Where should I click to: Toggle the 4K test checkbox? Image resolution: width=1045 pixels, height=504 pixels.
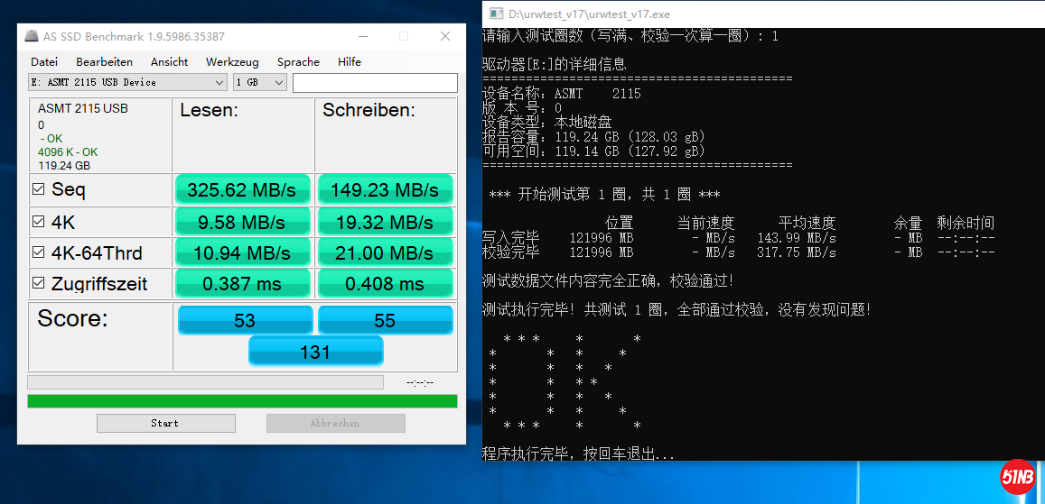click(x=39, y=222)
